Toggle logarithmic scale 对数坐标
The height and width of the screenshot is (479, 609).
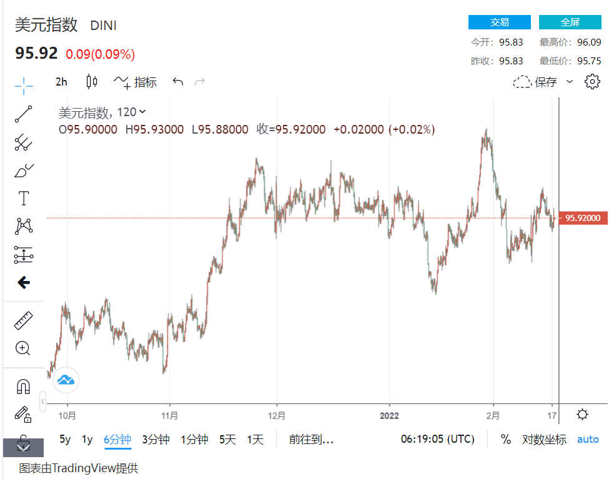[x=544, y=439]
